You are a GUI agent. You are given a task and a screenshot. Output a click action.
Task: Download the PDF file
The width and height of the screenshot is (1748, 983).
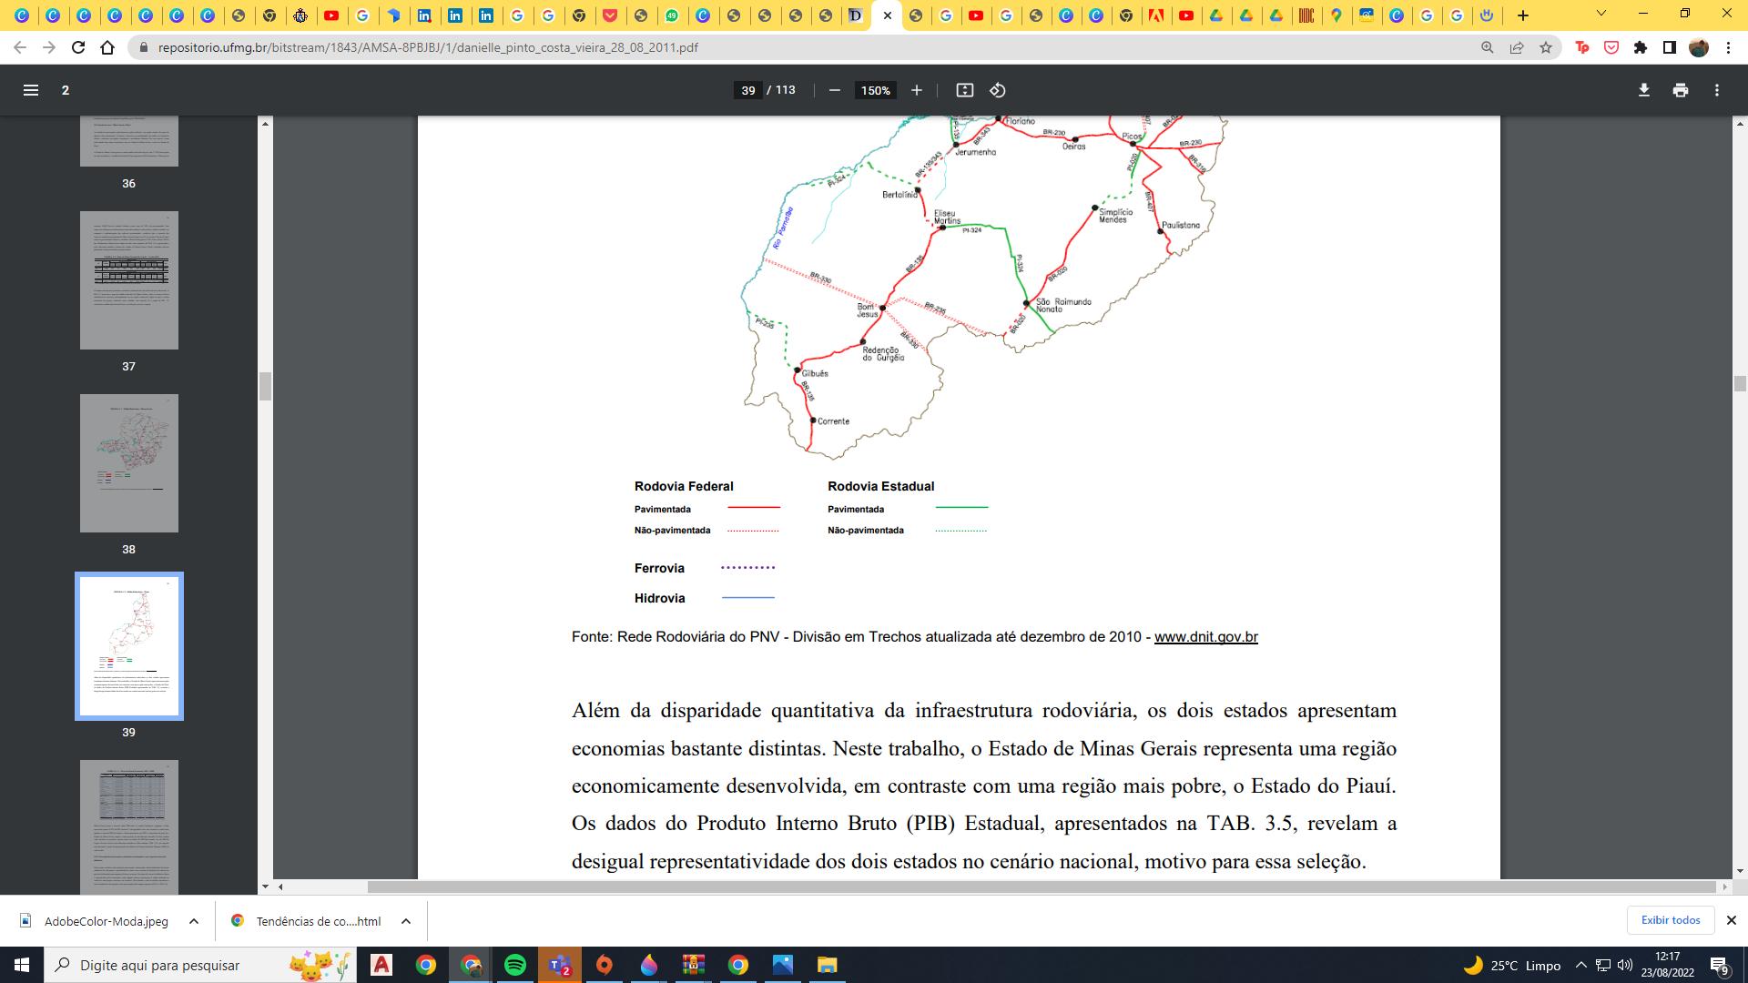pyautogui.click(x=1644, y=90)
